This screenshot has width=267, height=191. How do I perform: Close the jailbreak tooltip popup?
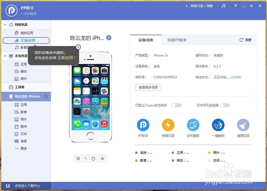(x=78, y=47)
